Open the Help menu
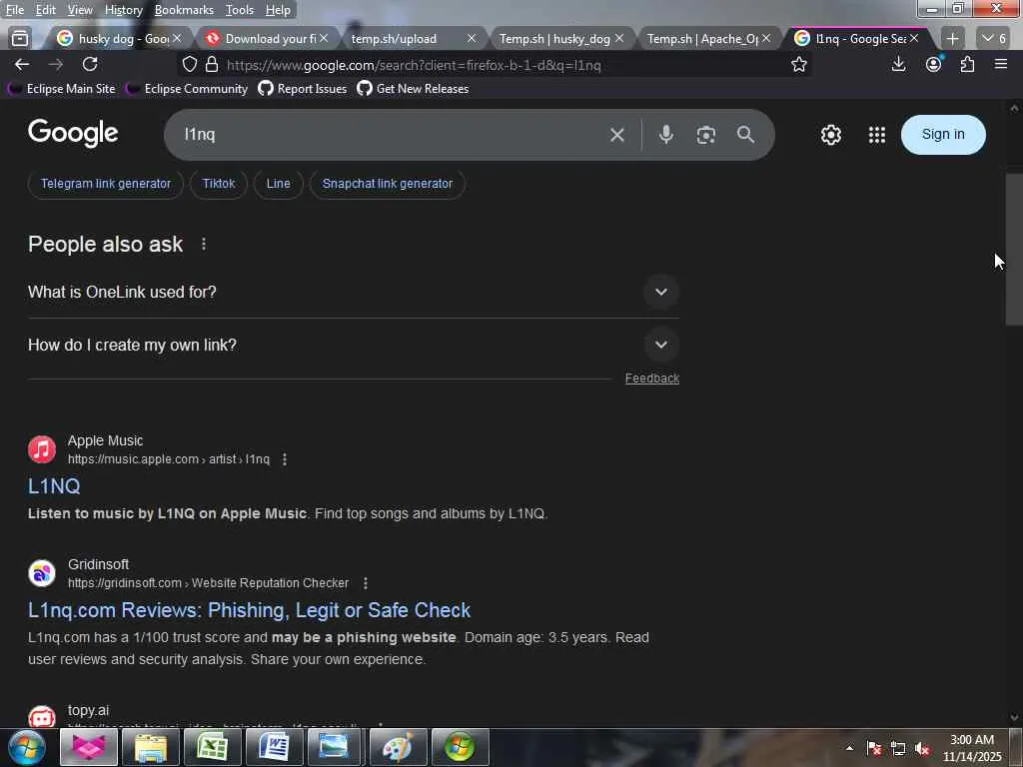1023x767 pixels. [278, 10]
